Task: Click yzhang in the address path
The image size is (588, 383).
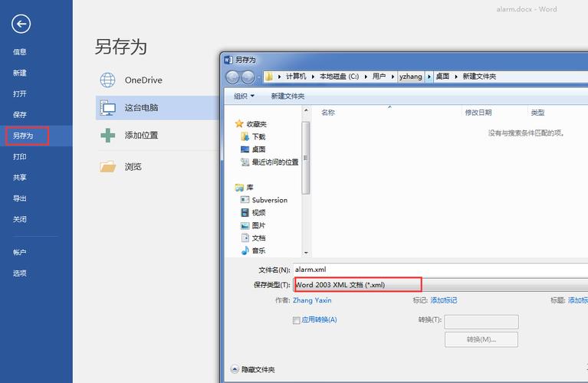Action: click(x=411, y=77)
